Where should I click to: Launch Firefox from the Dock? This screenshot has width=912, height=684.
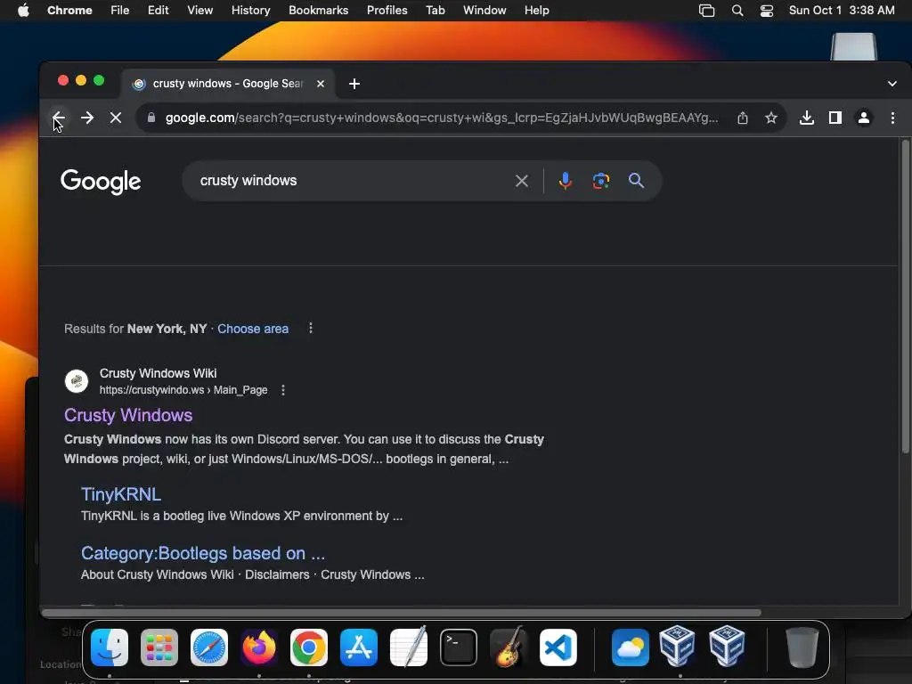coord(259,647)
